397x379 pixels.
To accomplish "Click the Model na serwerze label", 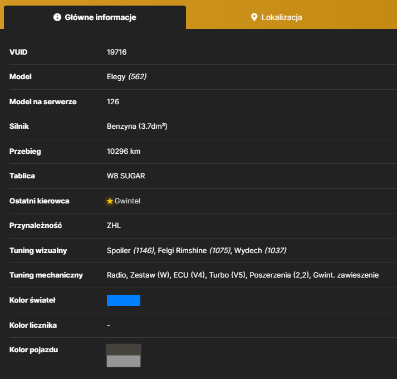I will (43, 101).
